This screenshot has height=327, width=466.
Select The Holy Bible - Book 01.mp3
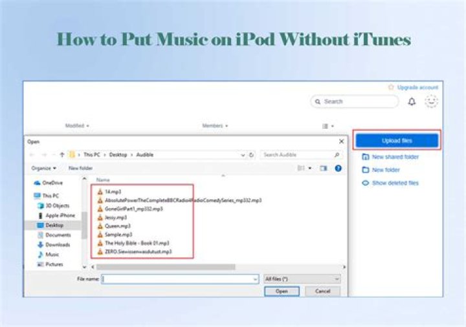click(x=133, y=244)
